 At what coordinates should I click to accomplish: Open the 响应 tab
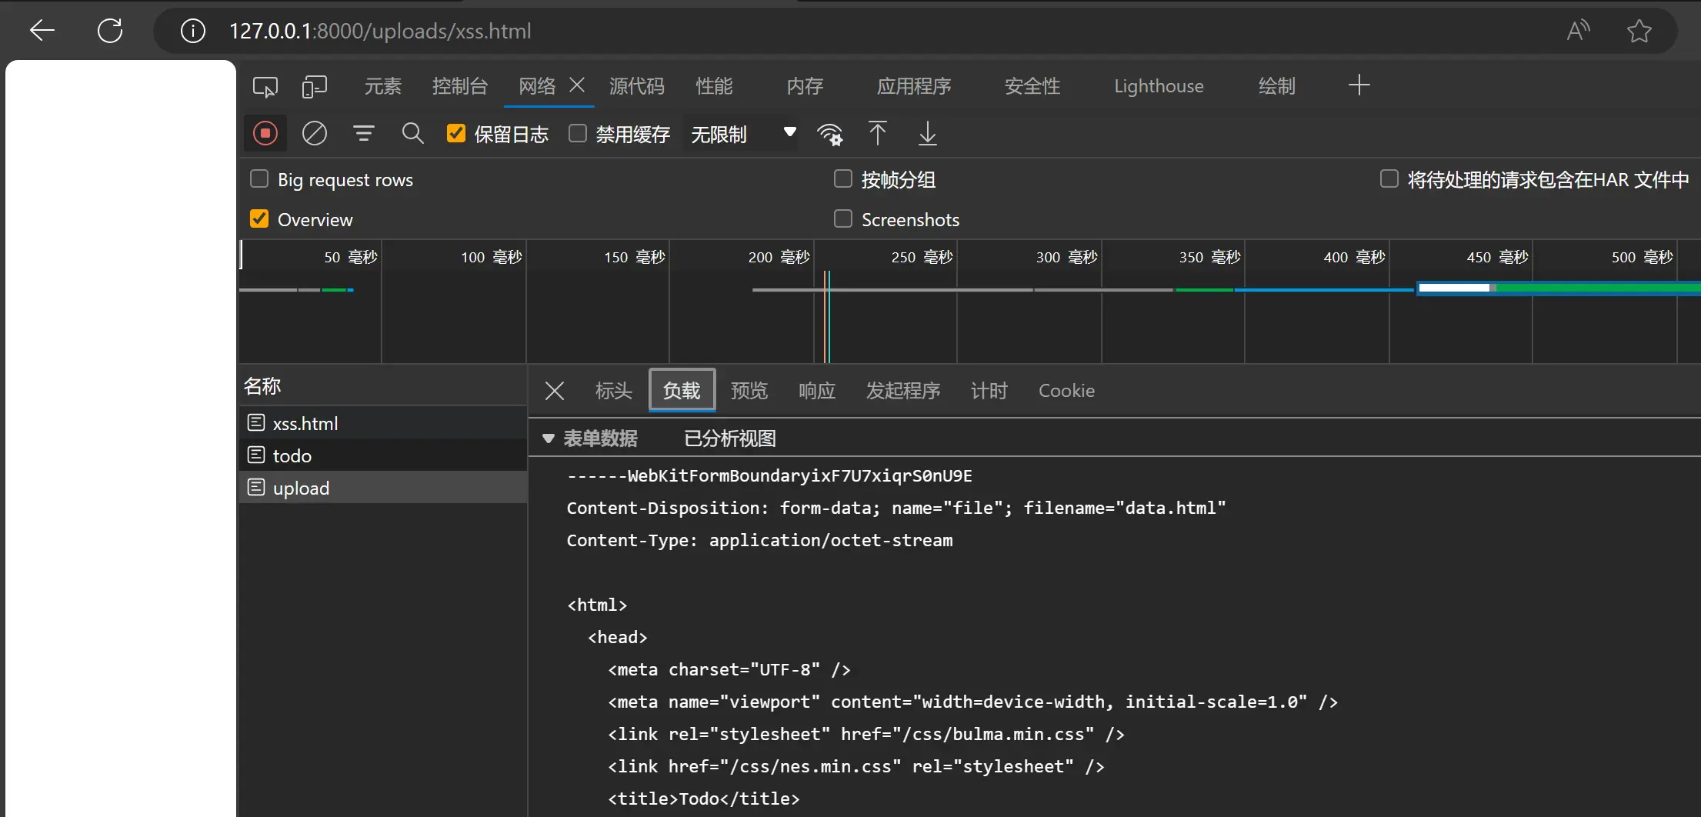pyautogui.click(x=816, y=391)
